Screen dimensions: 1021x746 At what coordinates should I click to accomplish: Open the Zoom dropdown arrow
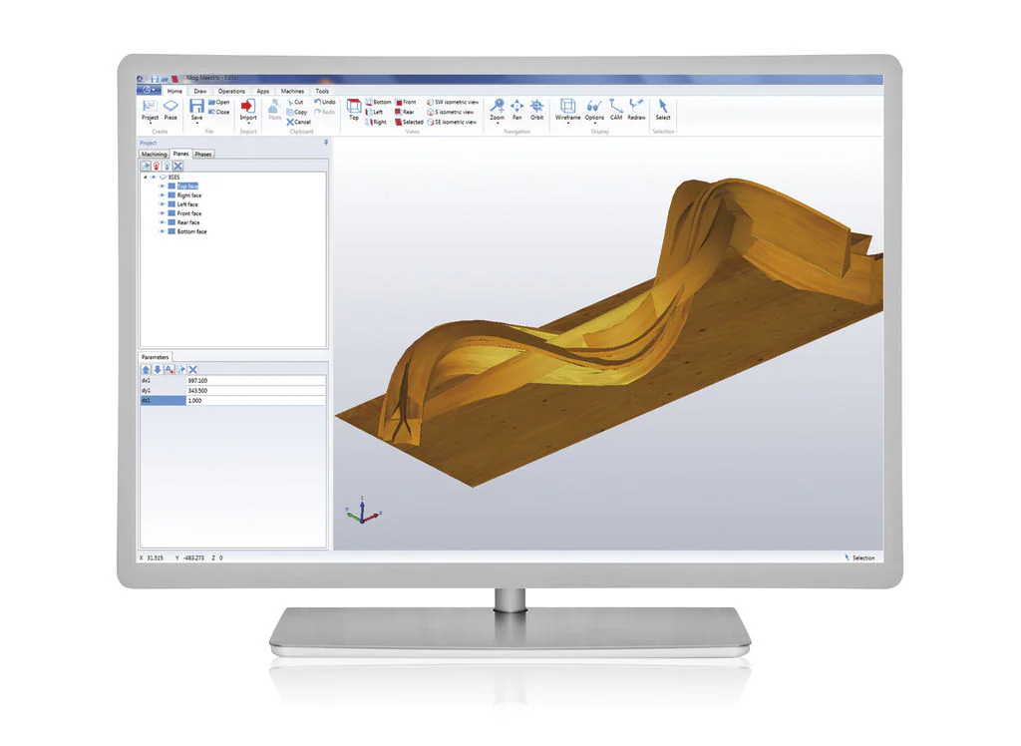[497, 125]
